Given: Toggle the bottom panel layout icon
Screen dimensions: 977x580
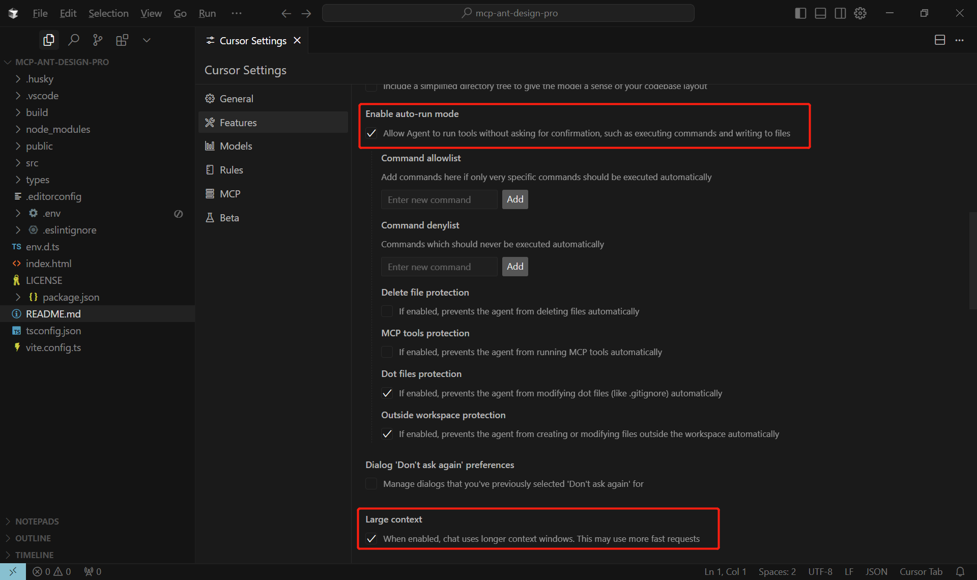Looking at the screenshot, I should [x=820, y=13].
